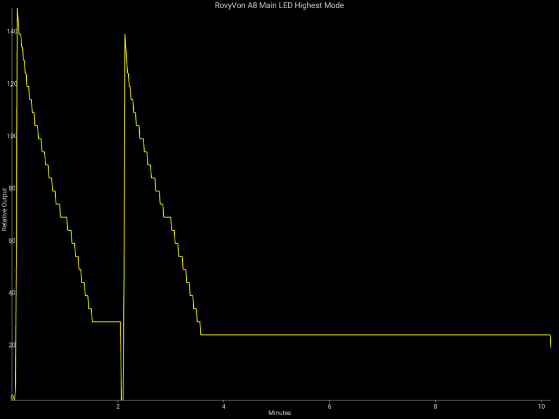The width and height of the screenshot is (559, 419).
Task: Click the x-axis tick label '8'
Action: [x=435, y=406]
